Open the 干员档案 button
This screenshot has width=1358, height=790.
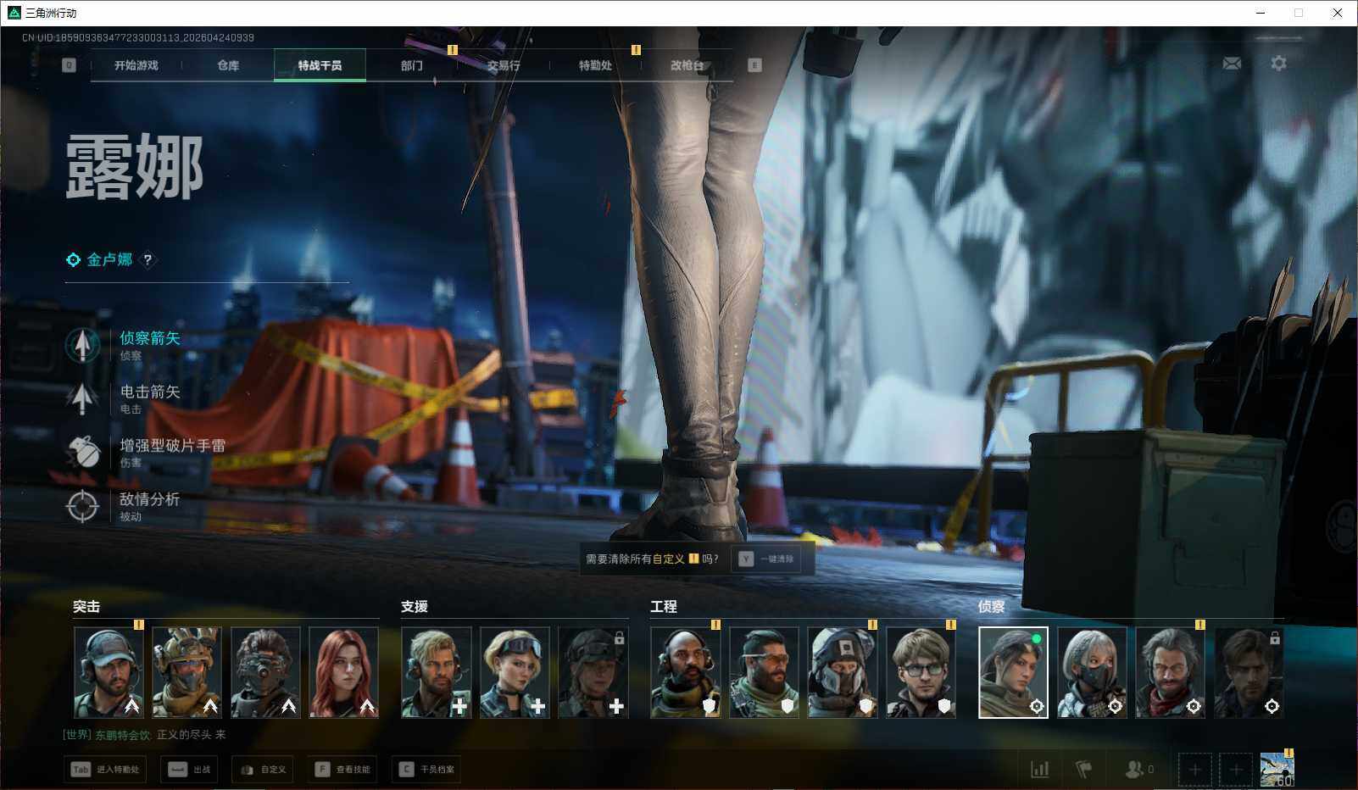click(426, 770)
